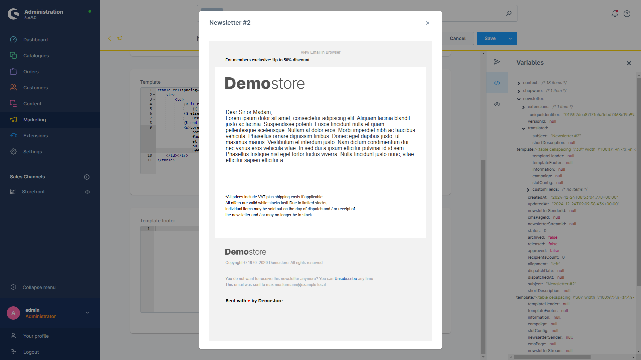641x360 pixels.
Task: Click the Extensions plug icon
Action: 13,135
